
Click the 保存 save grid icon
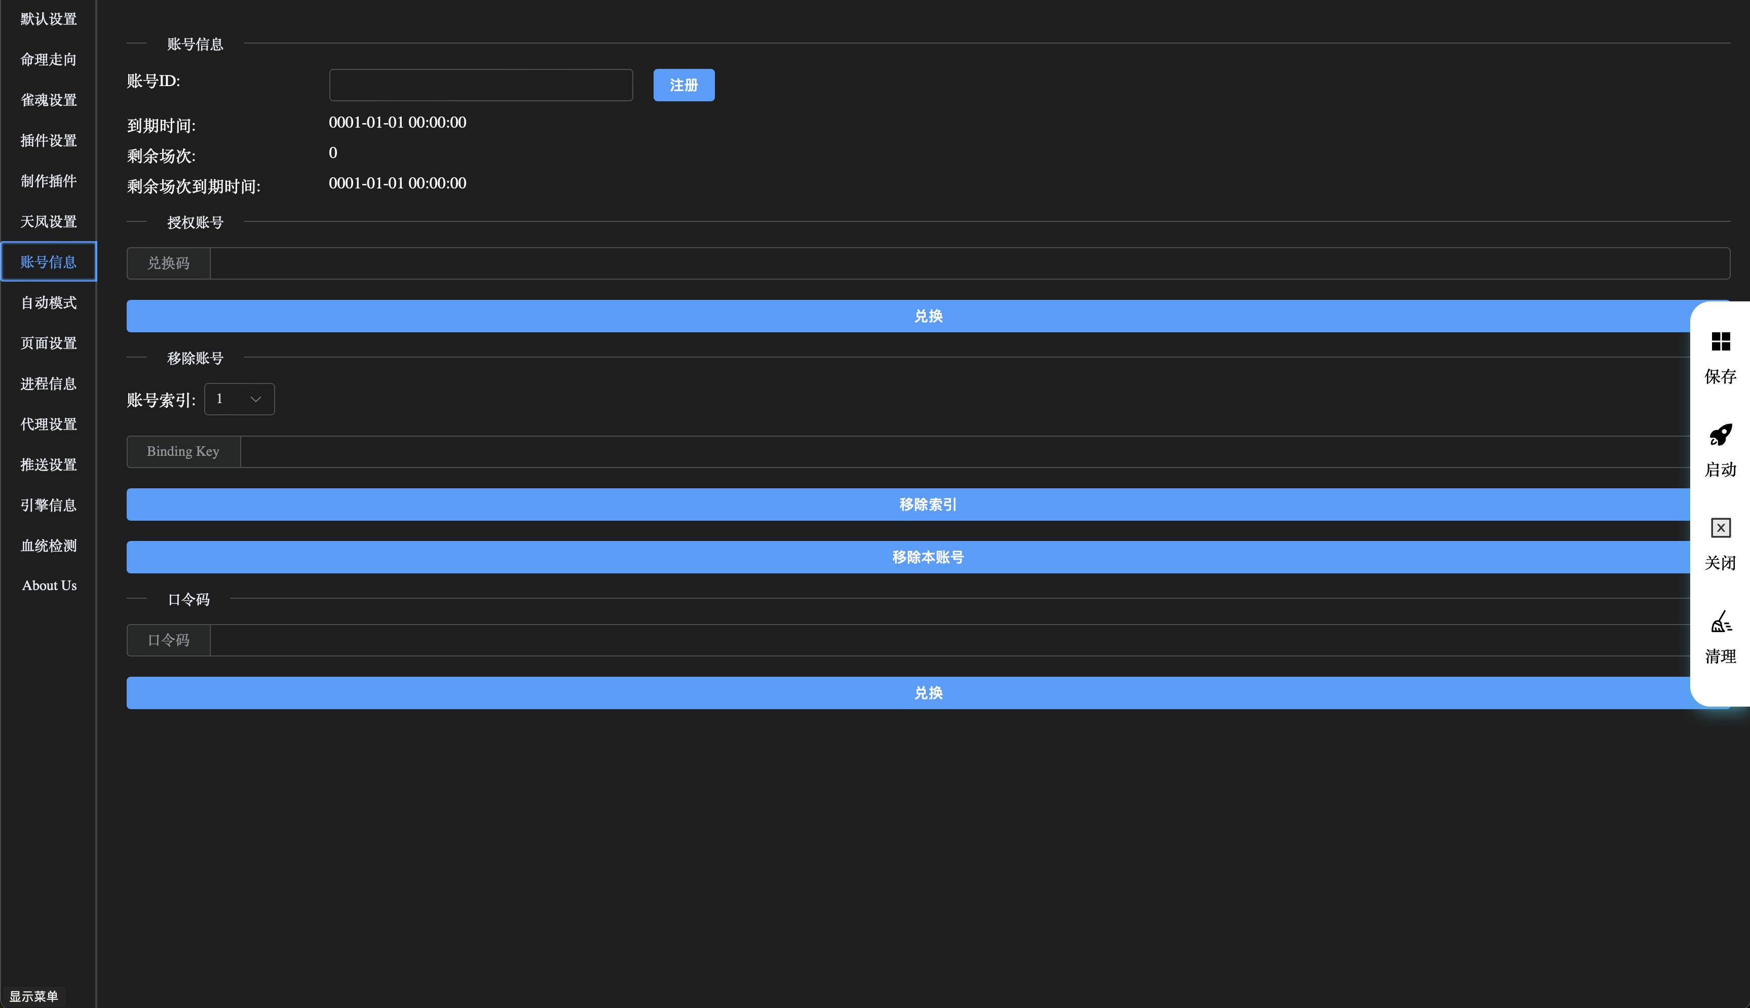coord(1720,341)
